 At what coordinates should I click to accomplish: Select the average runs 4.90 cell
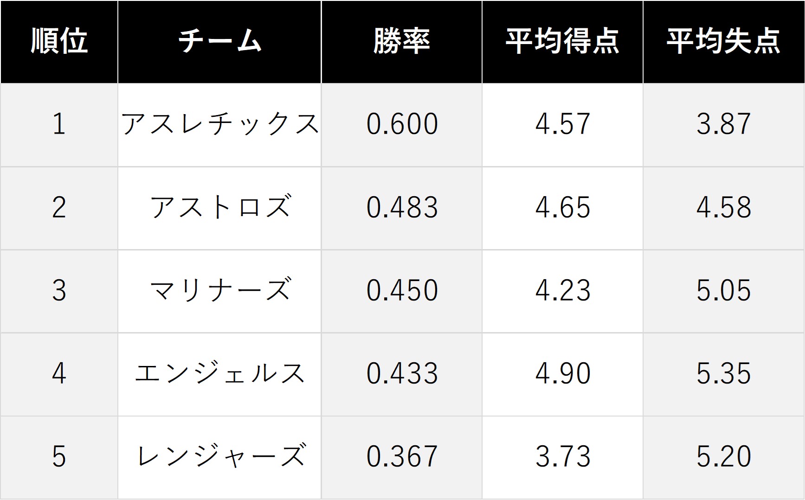(x=562, y=374)
